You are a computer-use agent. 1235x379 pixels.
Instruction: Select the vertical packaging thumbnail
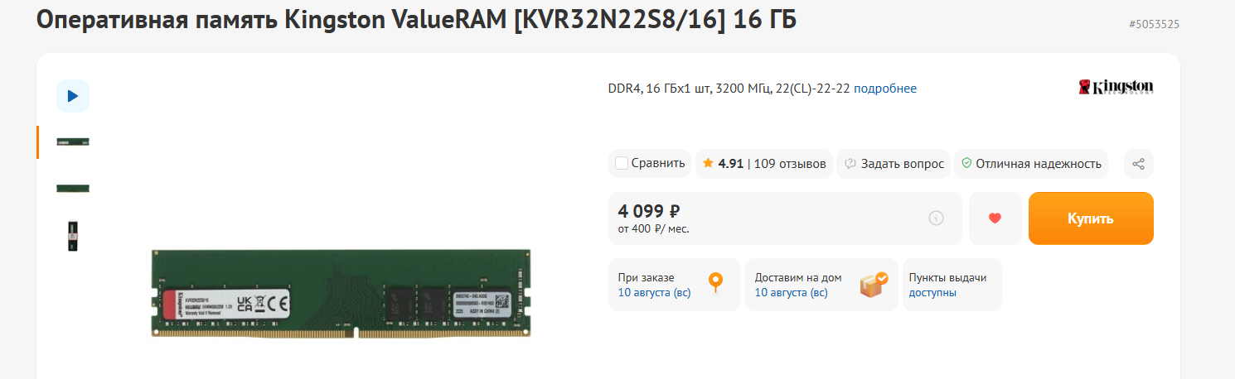73,236
